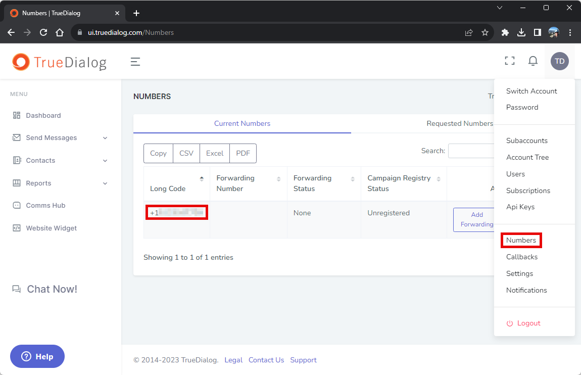Screen dimensions: 581x375
Task: Expand the Reports submenu chevron
Action: click(105, 183)
